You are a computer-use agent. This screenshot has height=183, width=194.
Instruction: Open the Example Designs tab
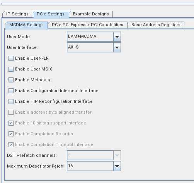[x=91, y=14]
